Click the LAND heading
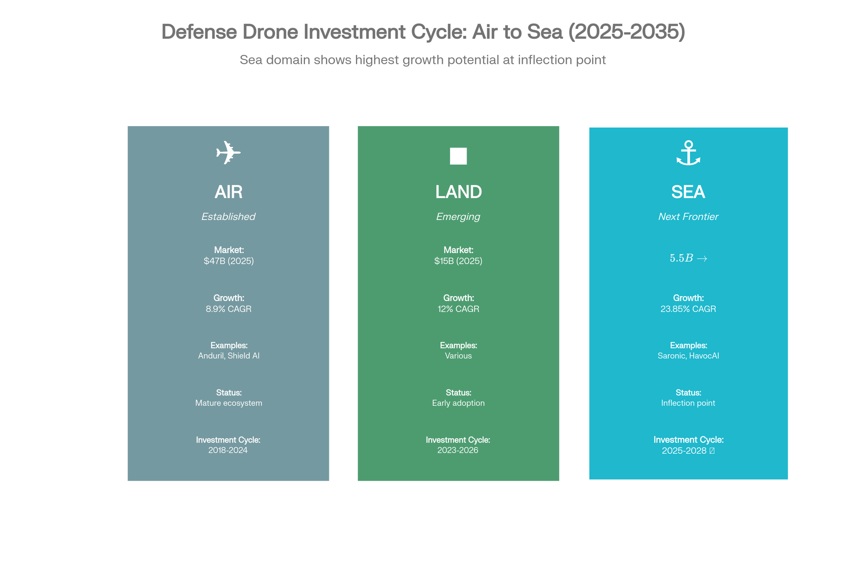 pos(458,192)
